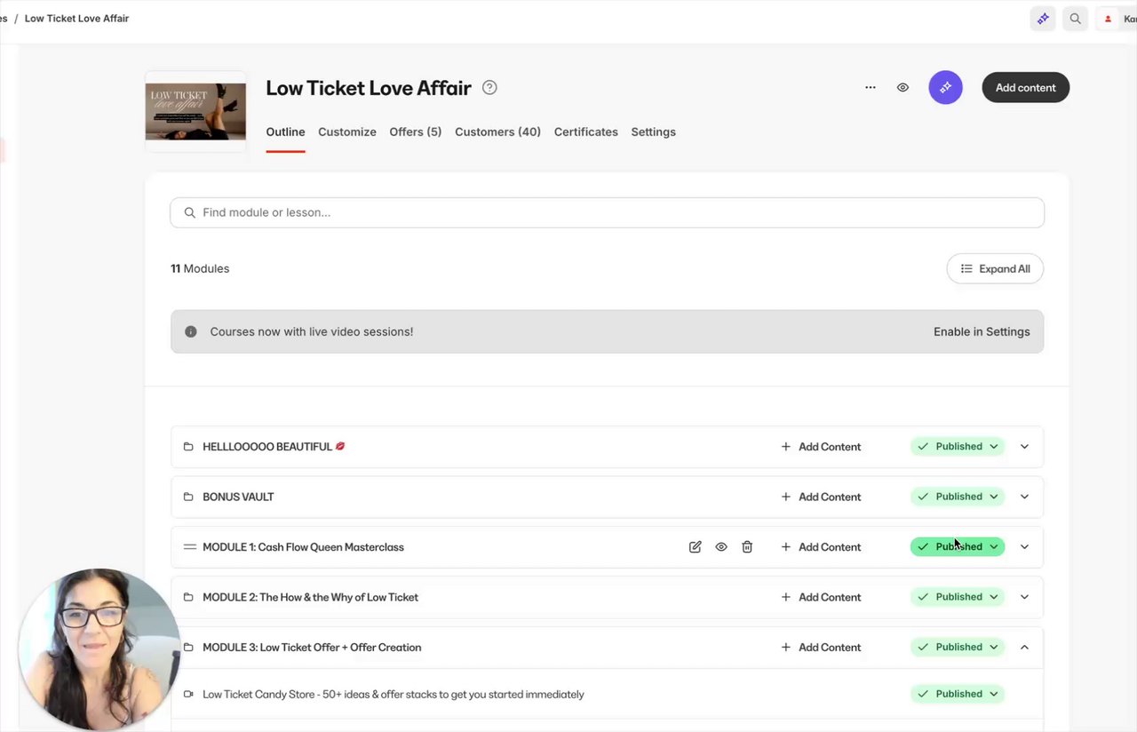Click the search magnifier in top bar
This screenshot has width=1137, height=732.
point(1075,19)
